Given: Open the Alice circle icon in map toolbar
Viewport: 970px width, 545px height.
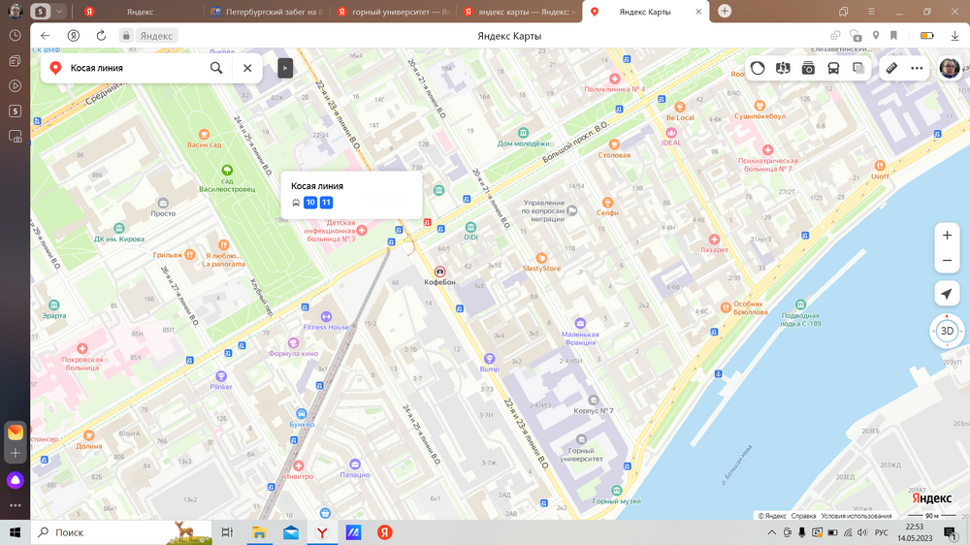Looking at the screenshot, I should 758,68.
